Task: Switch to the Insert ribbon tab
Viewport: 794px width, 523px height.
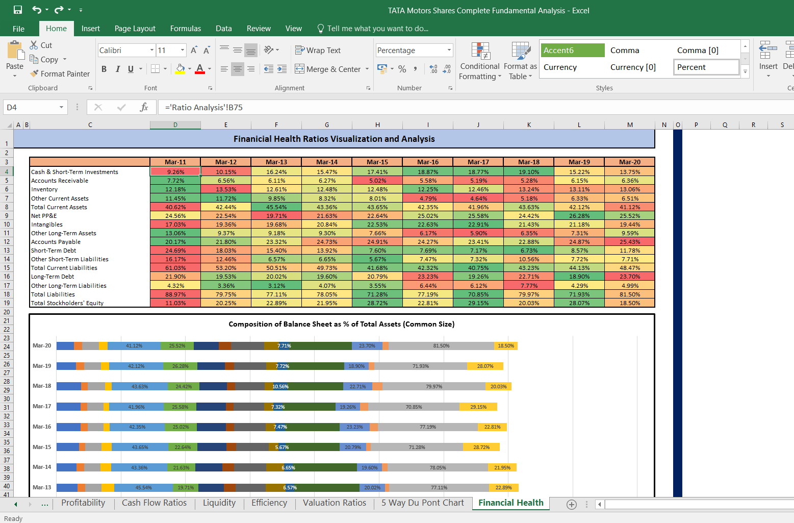Action: [x=91, y=29]
